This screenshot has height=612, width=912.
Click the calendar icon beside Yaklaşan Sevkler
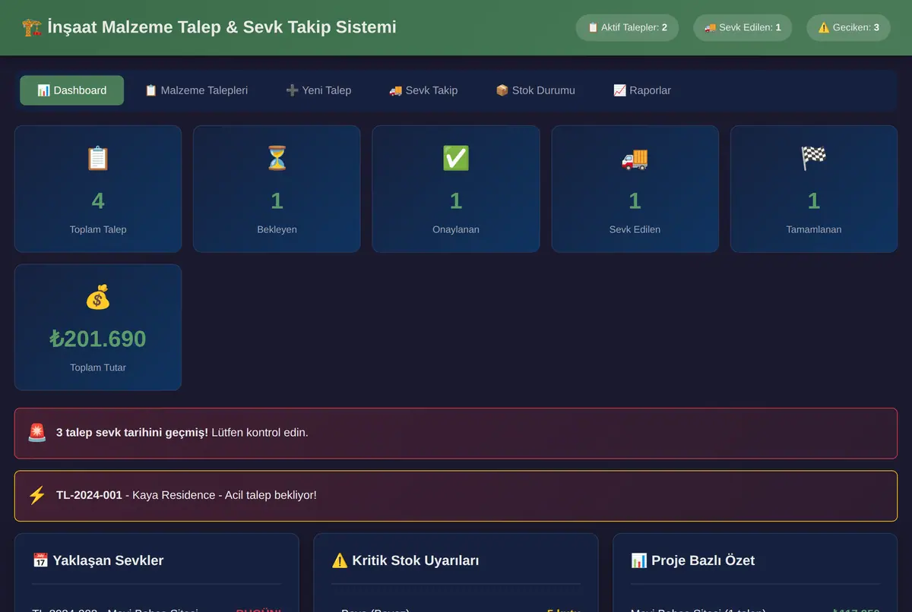(x=40, y=560)
